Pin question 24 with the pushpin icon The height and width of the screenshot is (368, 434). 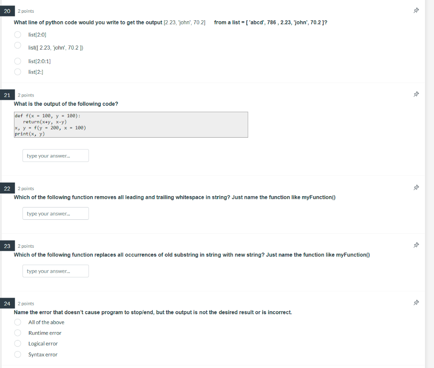[416, 303]
